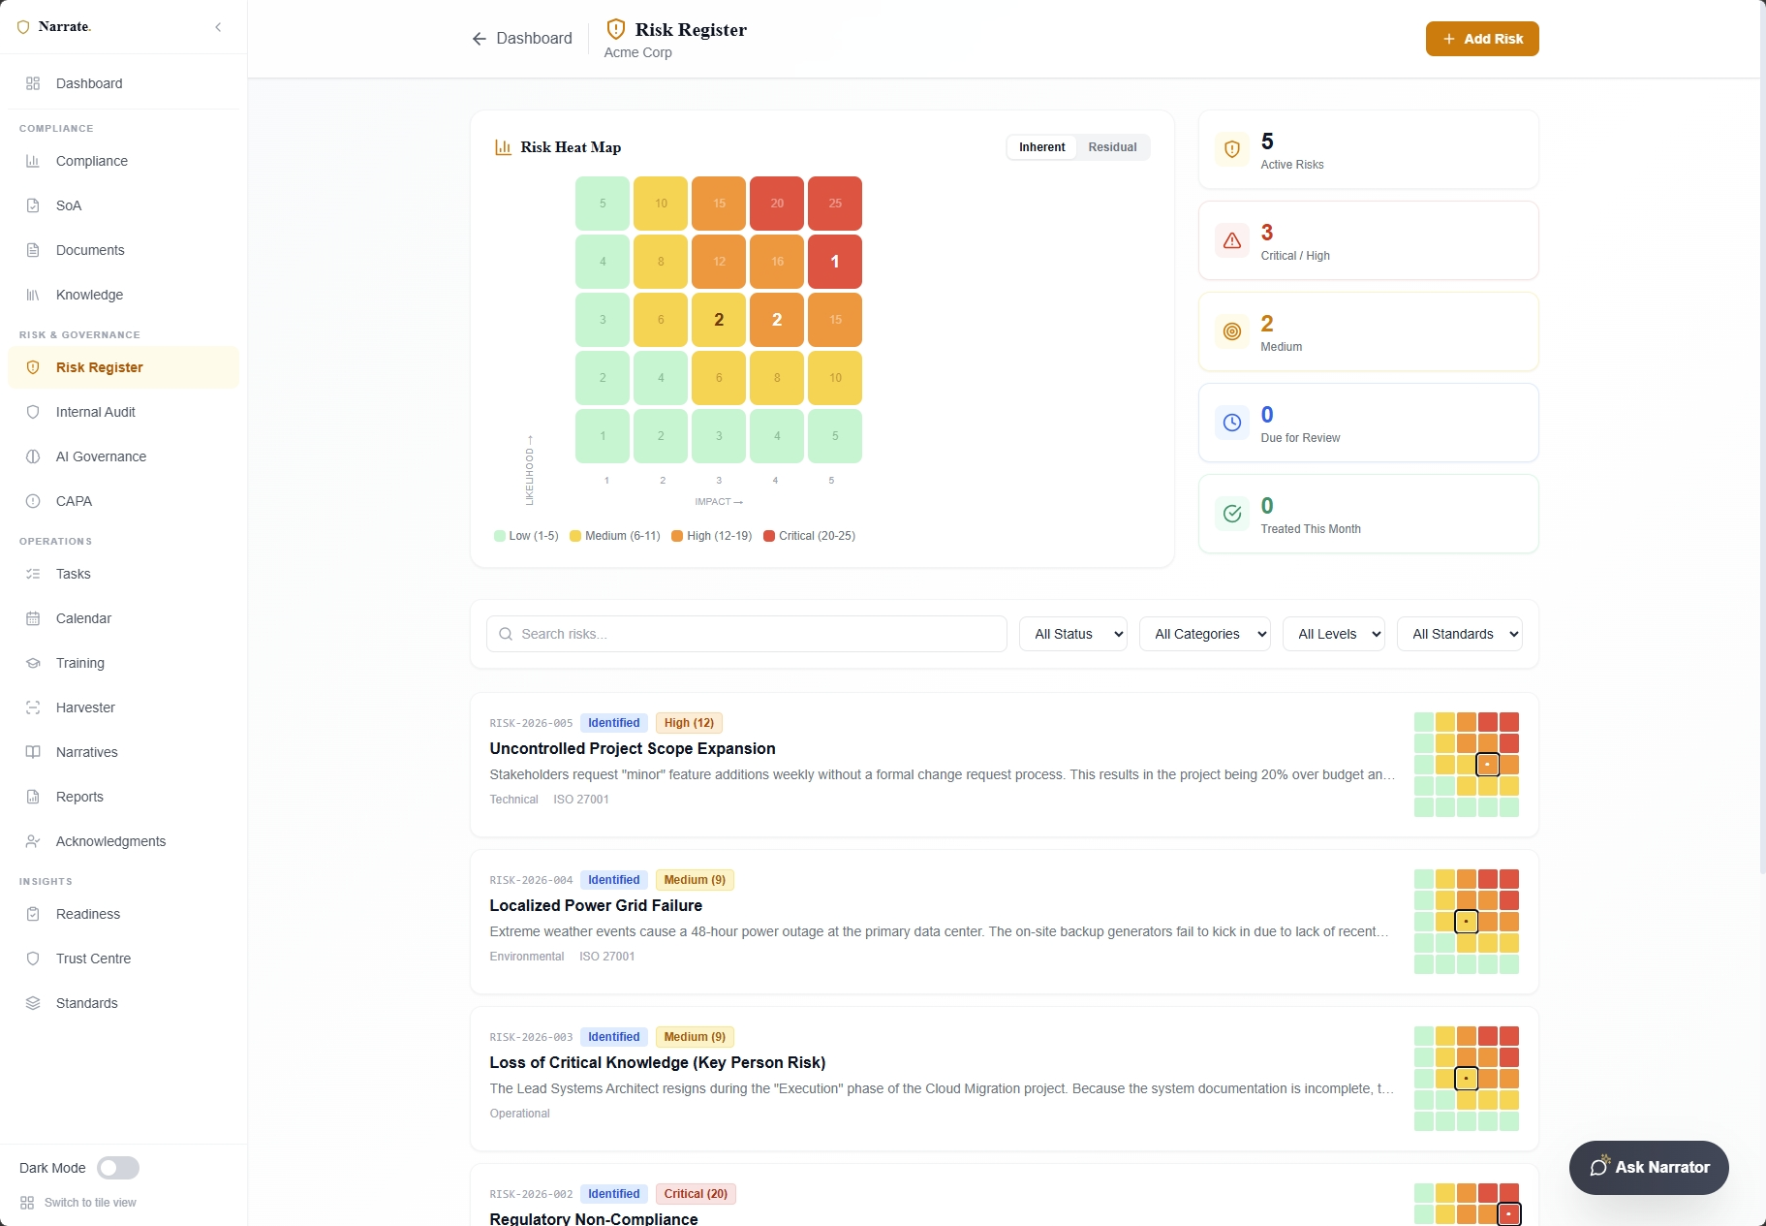
Task: Collapse the sidebar with the chevron
Action: click(x=218, y=27)
